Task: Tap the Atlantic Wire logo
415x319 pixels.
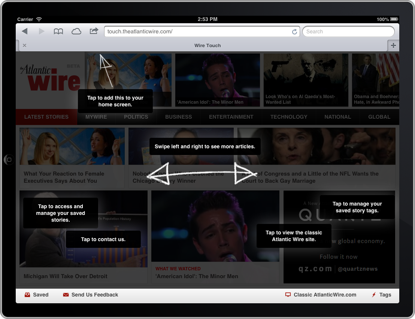Action: (50, 77)
